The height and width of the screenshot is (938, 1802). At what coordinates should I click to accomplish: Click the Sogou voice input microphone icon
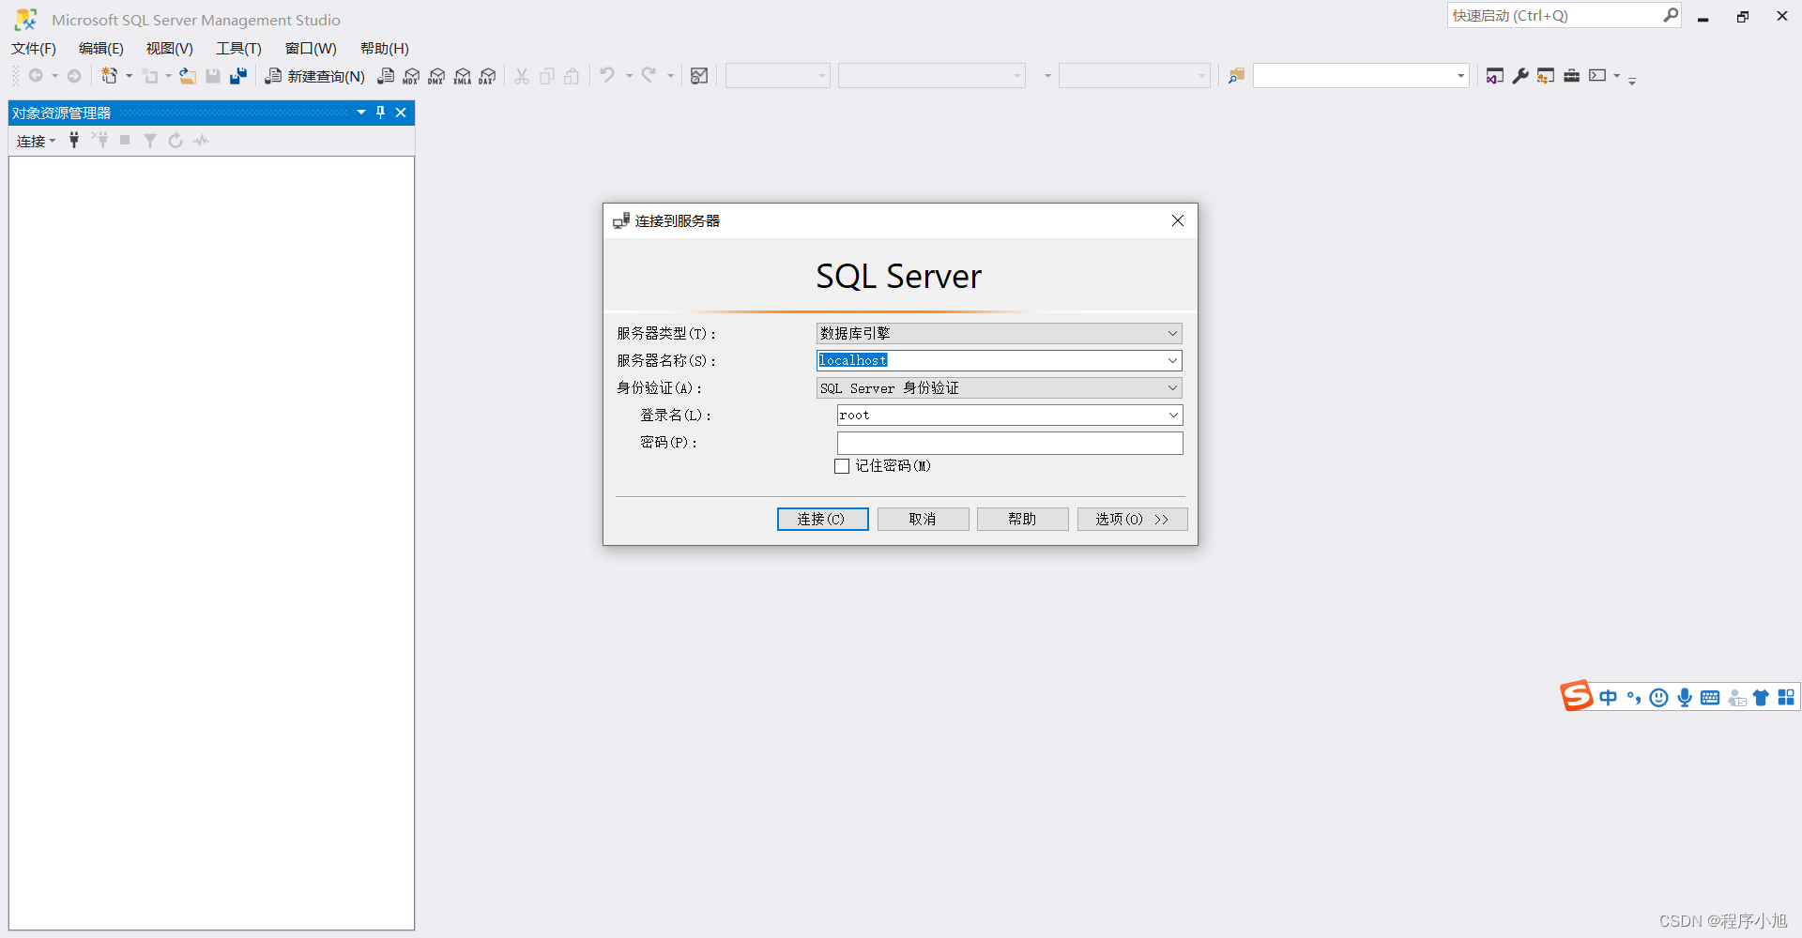[1685, 697]
